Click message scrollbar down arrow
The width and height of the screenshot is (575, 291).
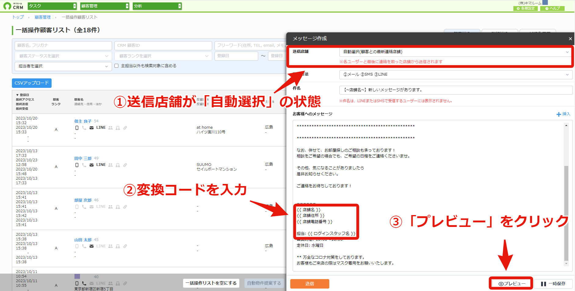pos(566,264)
